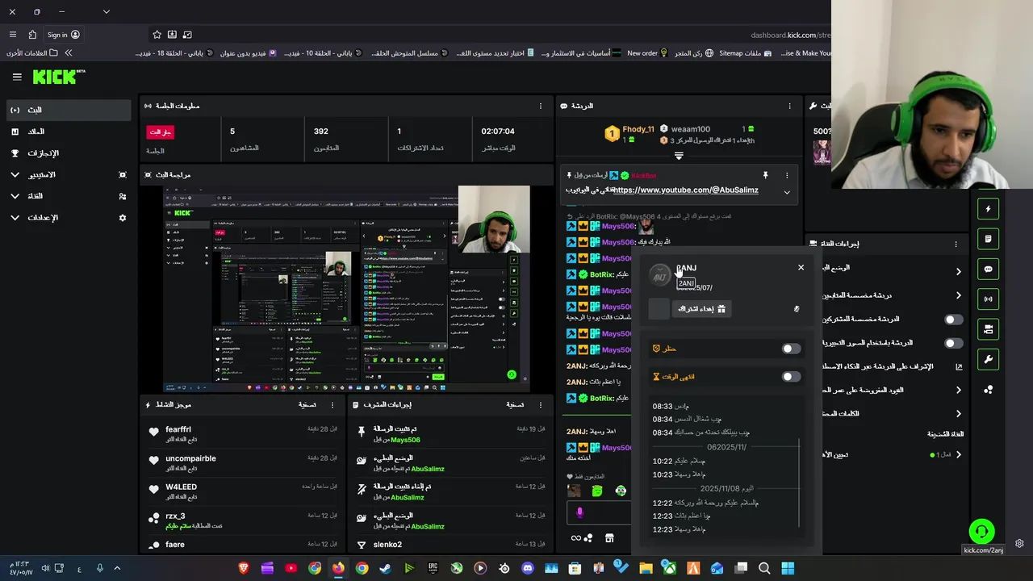Click the moderator actions filter button
The image size is (1033, 581).
[x=515, y=404]
